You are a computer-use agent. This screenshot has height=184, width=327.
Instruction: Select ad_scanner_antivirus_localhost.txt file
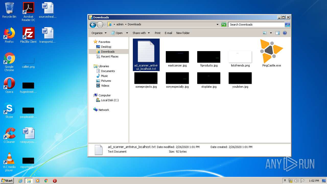tap(146, 55)
